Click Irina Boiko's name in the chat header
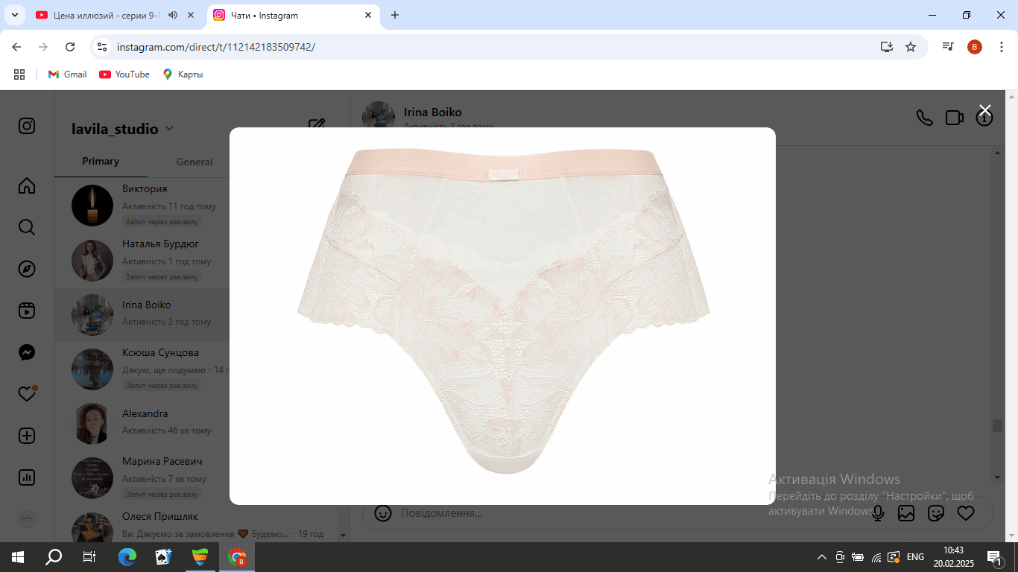This screenshot has width=1018, height=572. [x=433, y=112]
